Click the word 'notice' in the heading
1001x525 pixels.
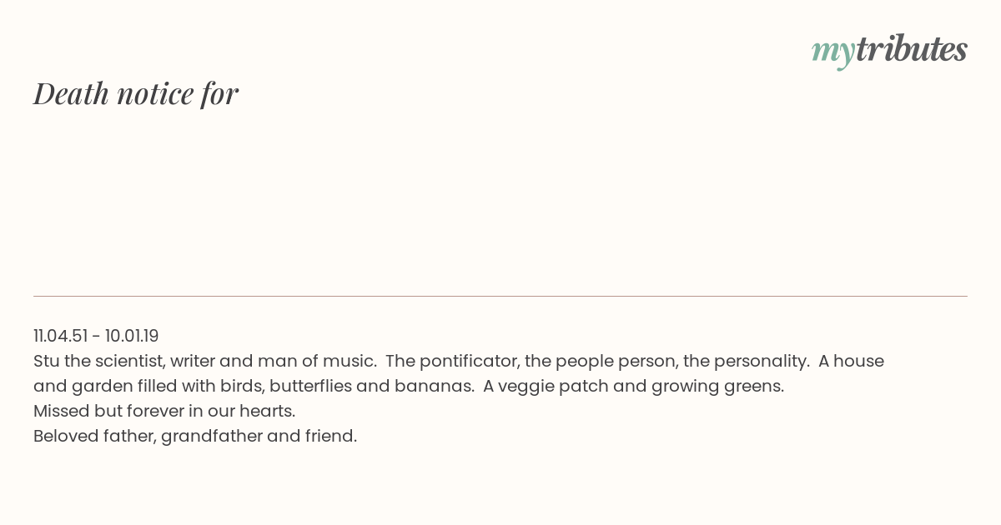(155, 93)
